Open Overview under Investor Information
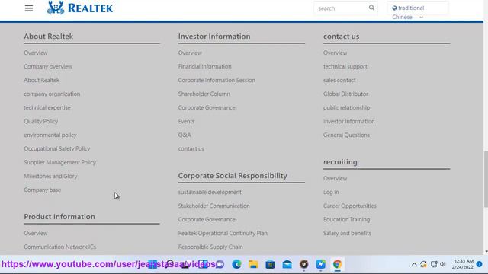This screenshot has width=488, height=274. pos(190,53)
